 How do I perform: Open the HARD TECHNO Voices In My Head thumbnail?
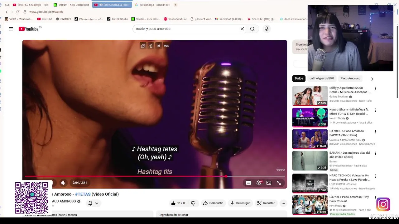coord(310,183)
